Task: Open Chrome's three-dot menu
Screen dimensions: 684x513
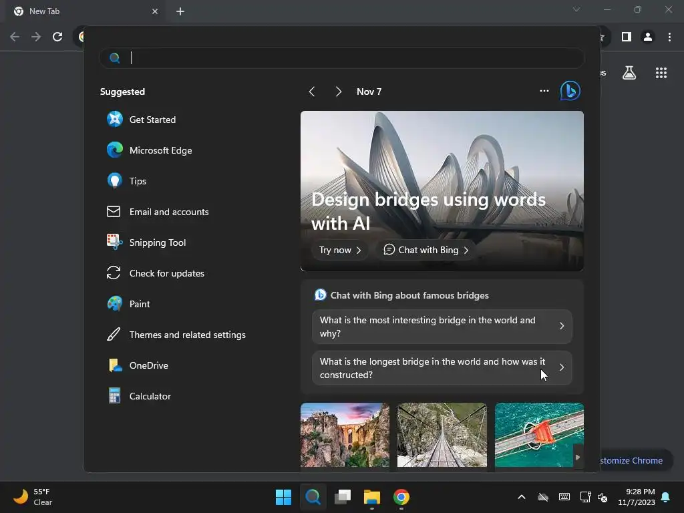Action: [669, 37]
